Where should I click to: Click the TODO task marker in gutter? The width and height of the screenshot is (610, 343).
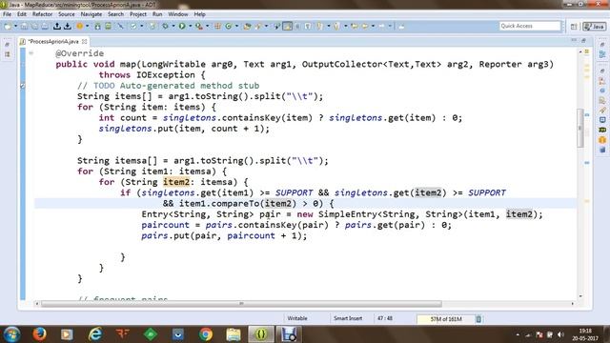coord(23,86)
